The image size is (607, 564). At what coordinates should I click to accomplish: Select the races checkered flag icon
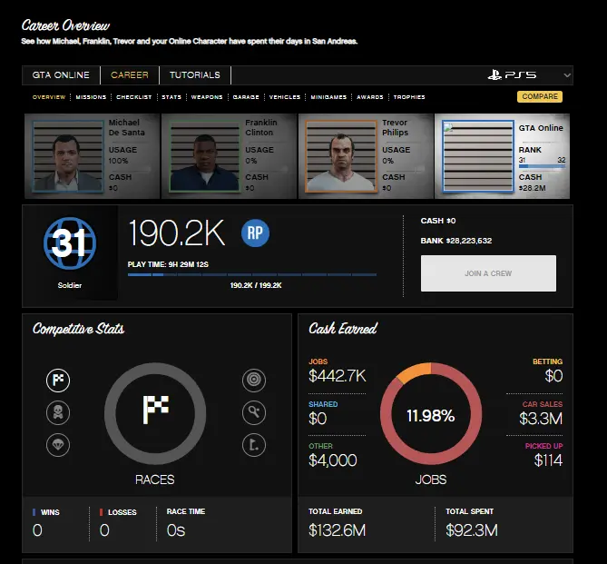58,381
